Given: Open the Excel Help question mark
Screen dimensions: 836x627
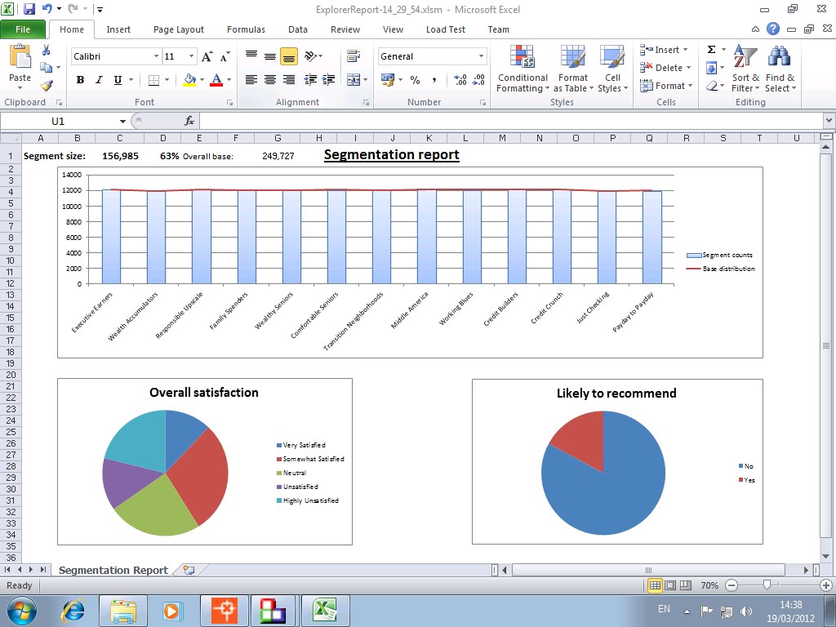Looking at the screenshot, I should click(x=773, y=29).
